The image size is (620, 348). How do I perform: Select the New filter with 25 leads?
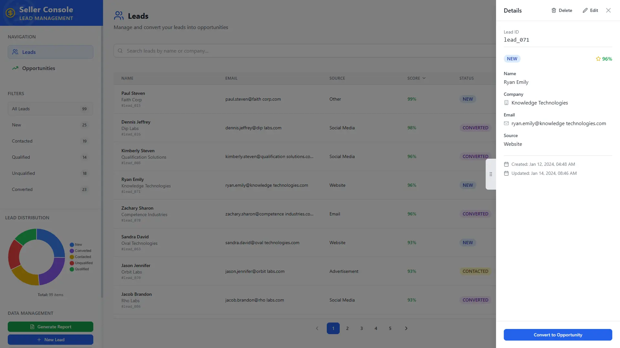click(50, 125)
